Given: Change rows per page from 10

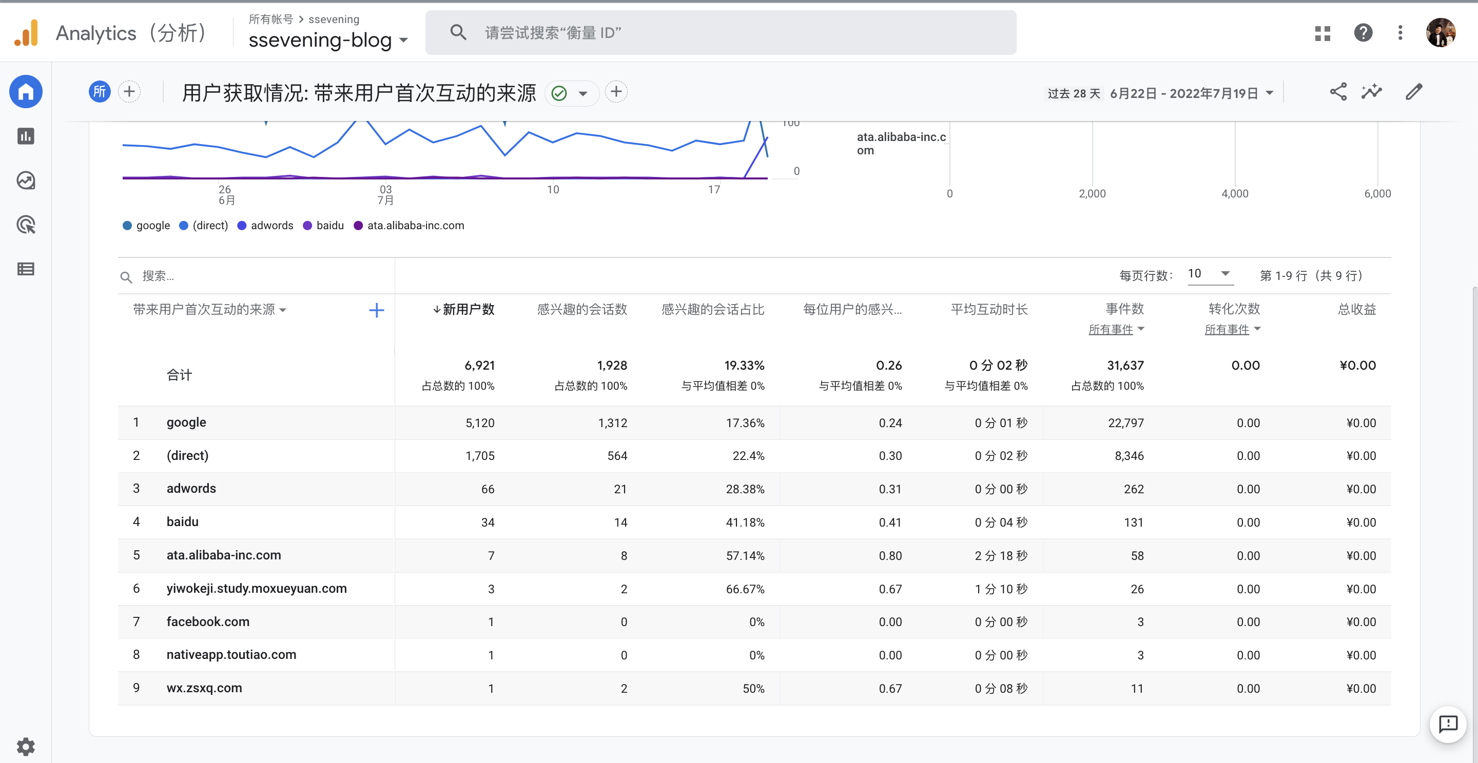Looking at the screenshot, I should (x=1210, y=274).
